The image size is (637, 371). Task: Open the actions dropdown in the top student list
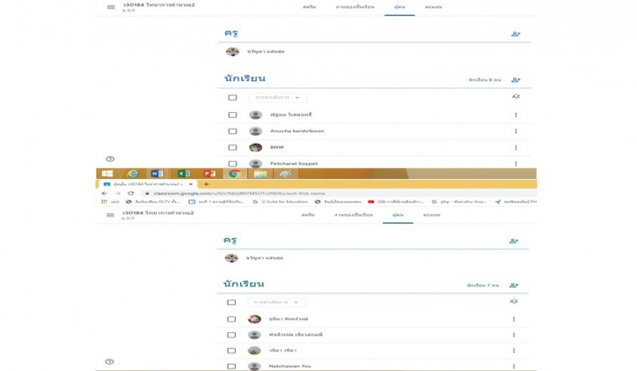click(x=277, y=98)
